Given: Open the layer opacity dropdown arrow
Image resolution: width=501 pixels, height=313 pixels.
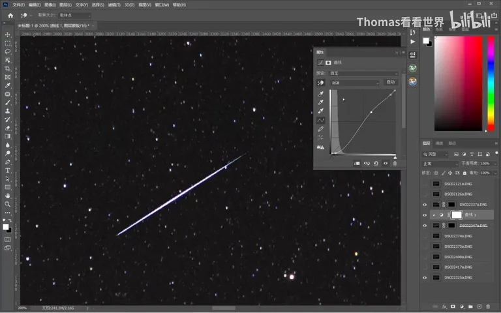Looking at the screenshot, I should pyautogui.click(x=496, y=164).
